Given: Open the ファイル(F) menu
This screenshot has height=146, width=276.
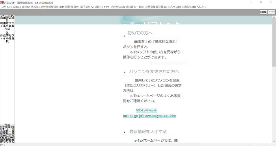Looking at the screenshot, I should pos(7,7).
